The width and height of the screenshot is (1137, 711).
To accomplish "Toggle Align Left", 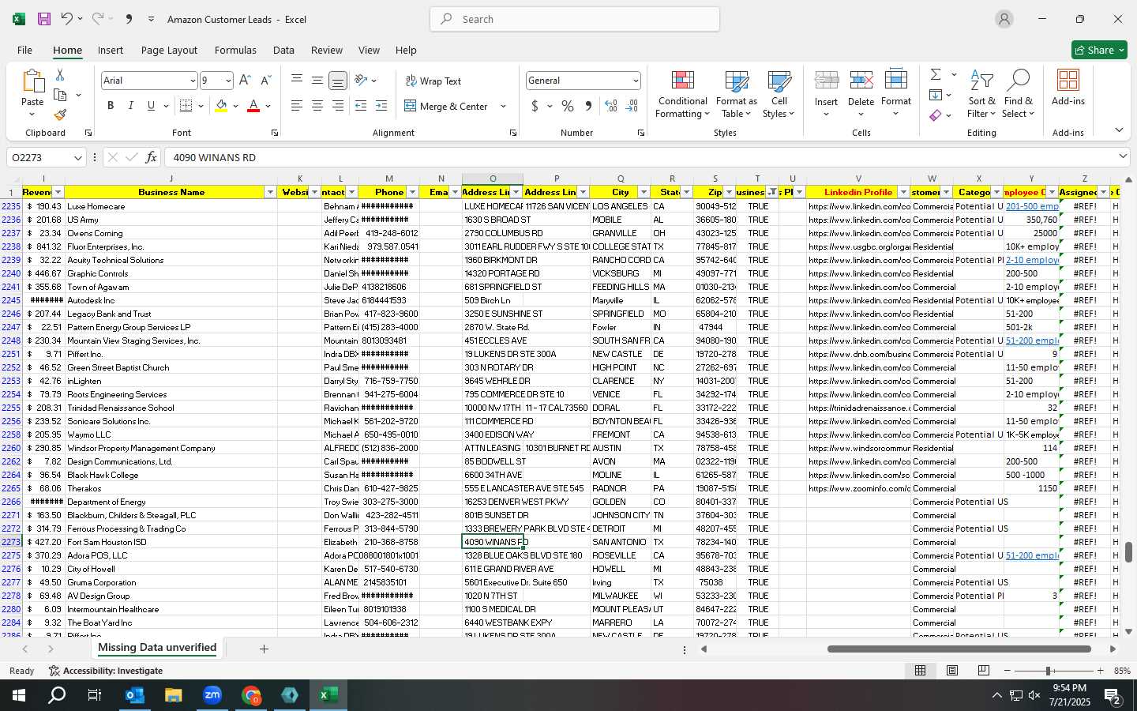I will click(296, 106).
